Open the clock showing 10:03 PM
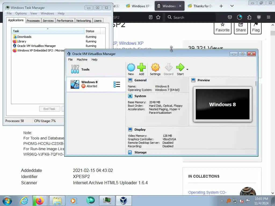 (261, 201)
